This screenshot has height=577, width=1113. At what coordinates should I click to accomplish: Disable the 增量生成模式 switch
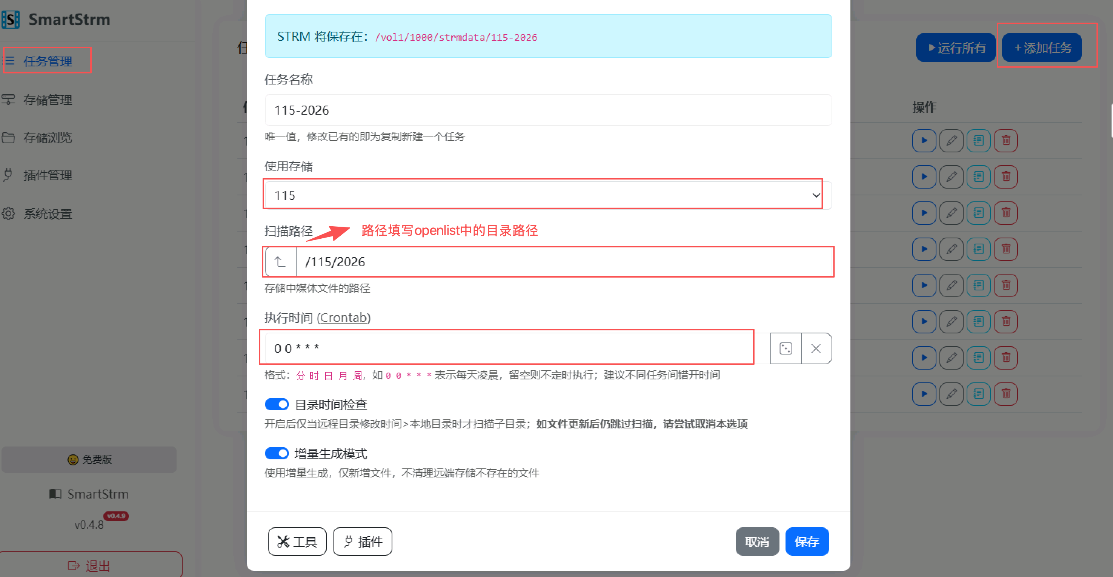pos(277,453)
